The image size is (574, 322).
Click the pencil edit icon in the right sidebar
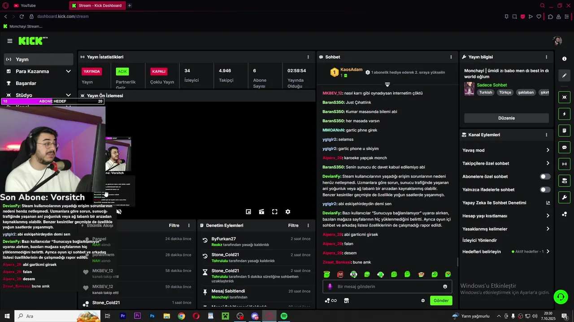pyautogui.click(x=564, y=76)
